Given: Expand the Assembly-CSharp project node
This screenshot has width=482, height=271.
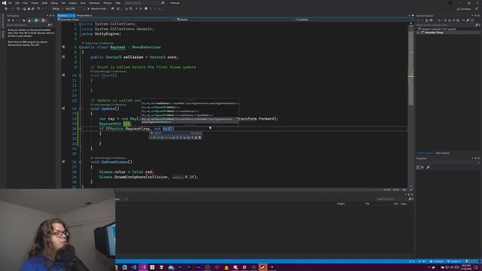Looking at the screenshot, I should tap(418, 32).
